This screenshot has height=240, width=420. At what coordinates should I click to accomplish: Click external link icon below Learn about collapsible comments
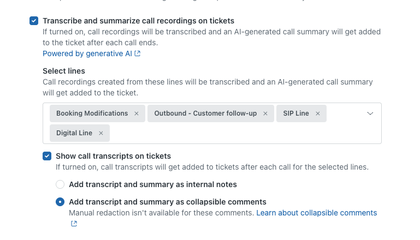(x=74, y=224)
